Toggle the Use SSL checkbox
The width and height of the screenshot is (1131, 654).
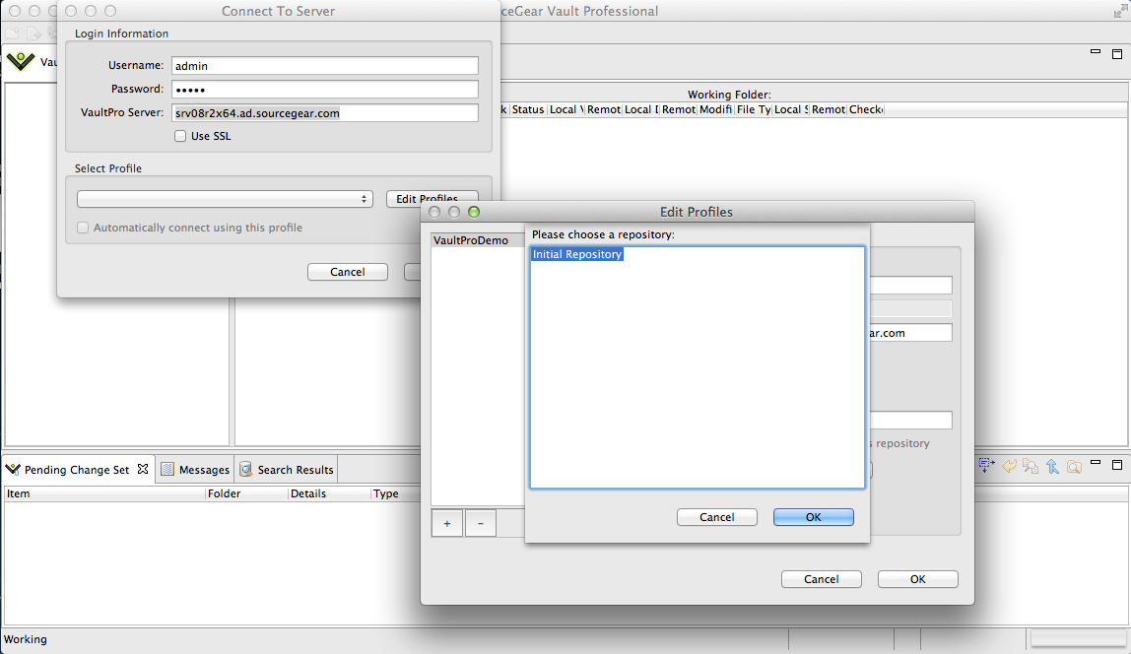pos(180,136)
